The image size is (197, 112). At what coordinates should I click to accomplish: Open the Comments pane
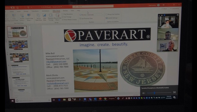pos(174,9)
